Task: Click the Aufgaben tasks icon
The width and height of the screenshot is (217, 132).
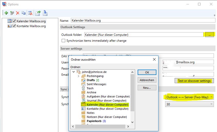Action: 83,96
